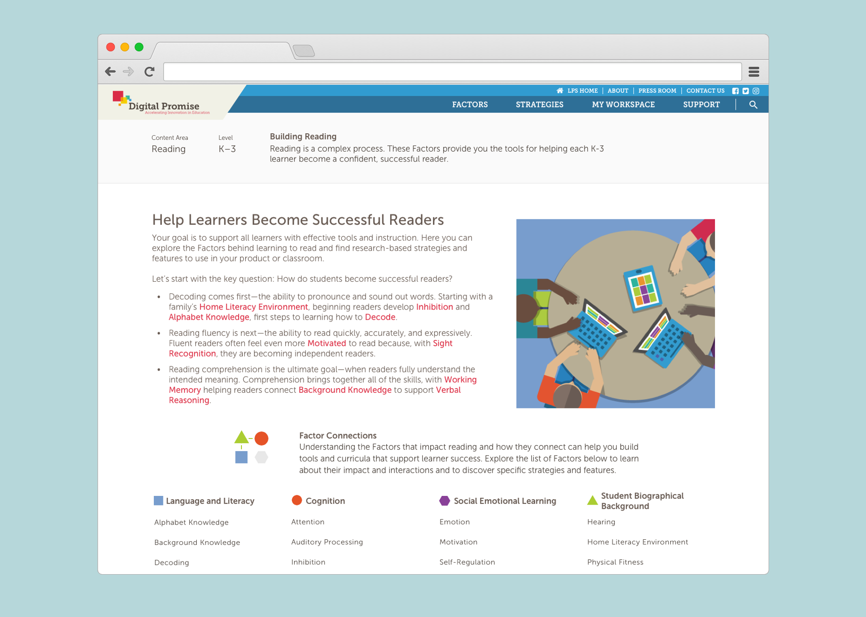Follow the red Alphabet Knowledge link

click(x=209, y=317)
